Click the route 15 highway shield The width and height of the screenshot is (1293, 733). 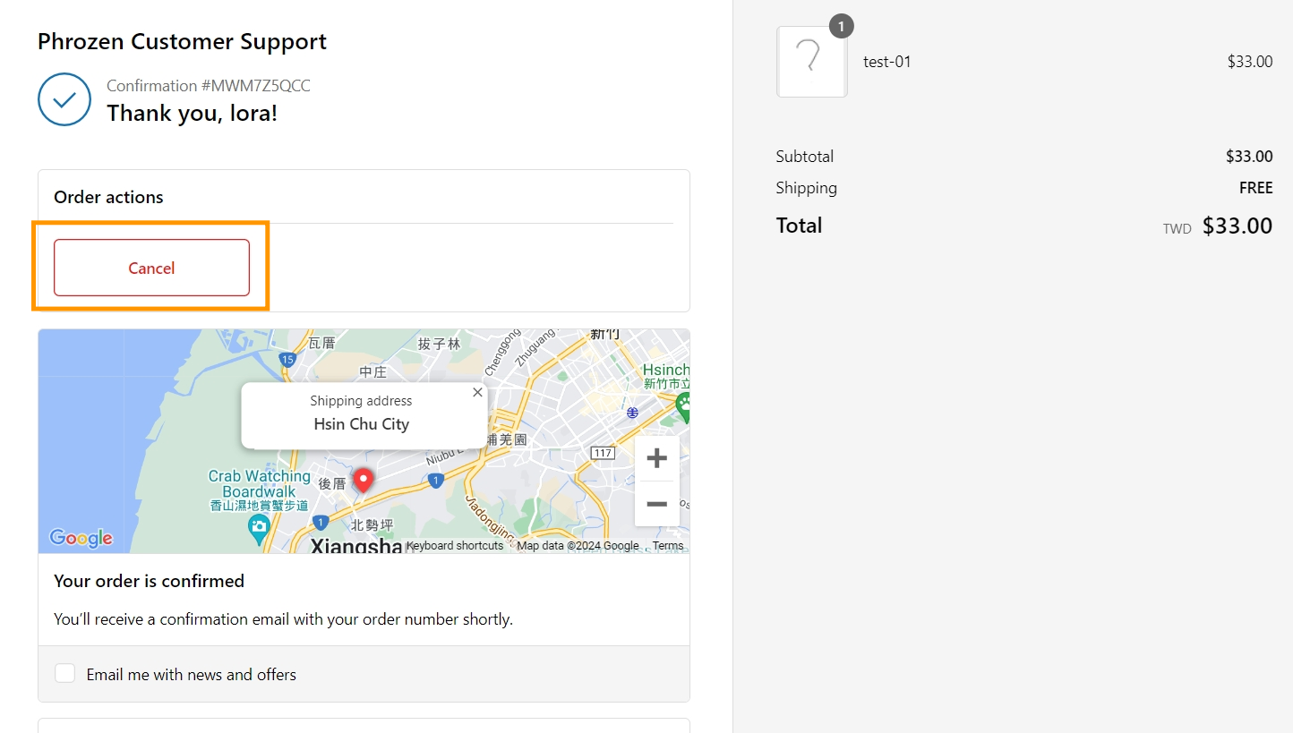[x=287, y=360]
